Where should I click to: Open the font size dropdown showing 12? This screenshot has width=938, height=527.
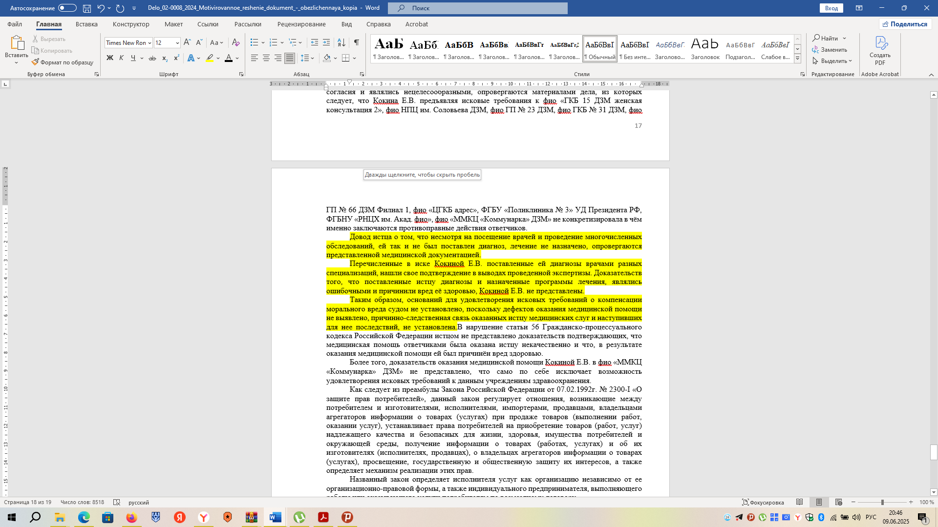point(177,43)
